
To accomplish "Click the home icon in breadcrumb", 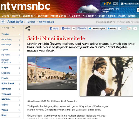I will [3, 22].
